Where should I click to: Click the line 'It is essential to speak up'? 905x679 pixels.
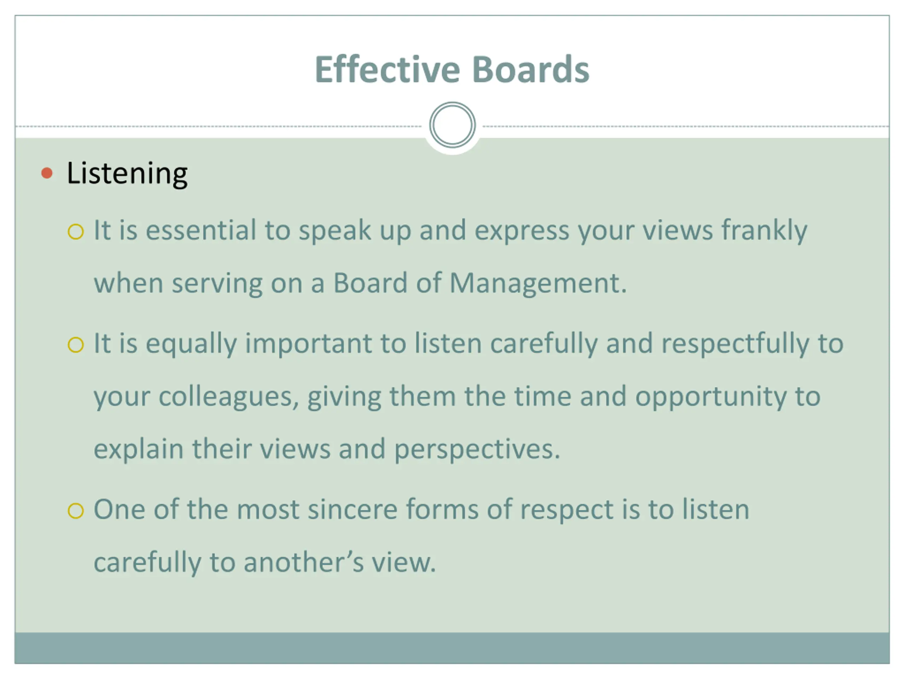450,231
